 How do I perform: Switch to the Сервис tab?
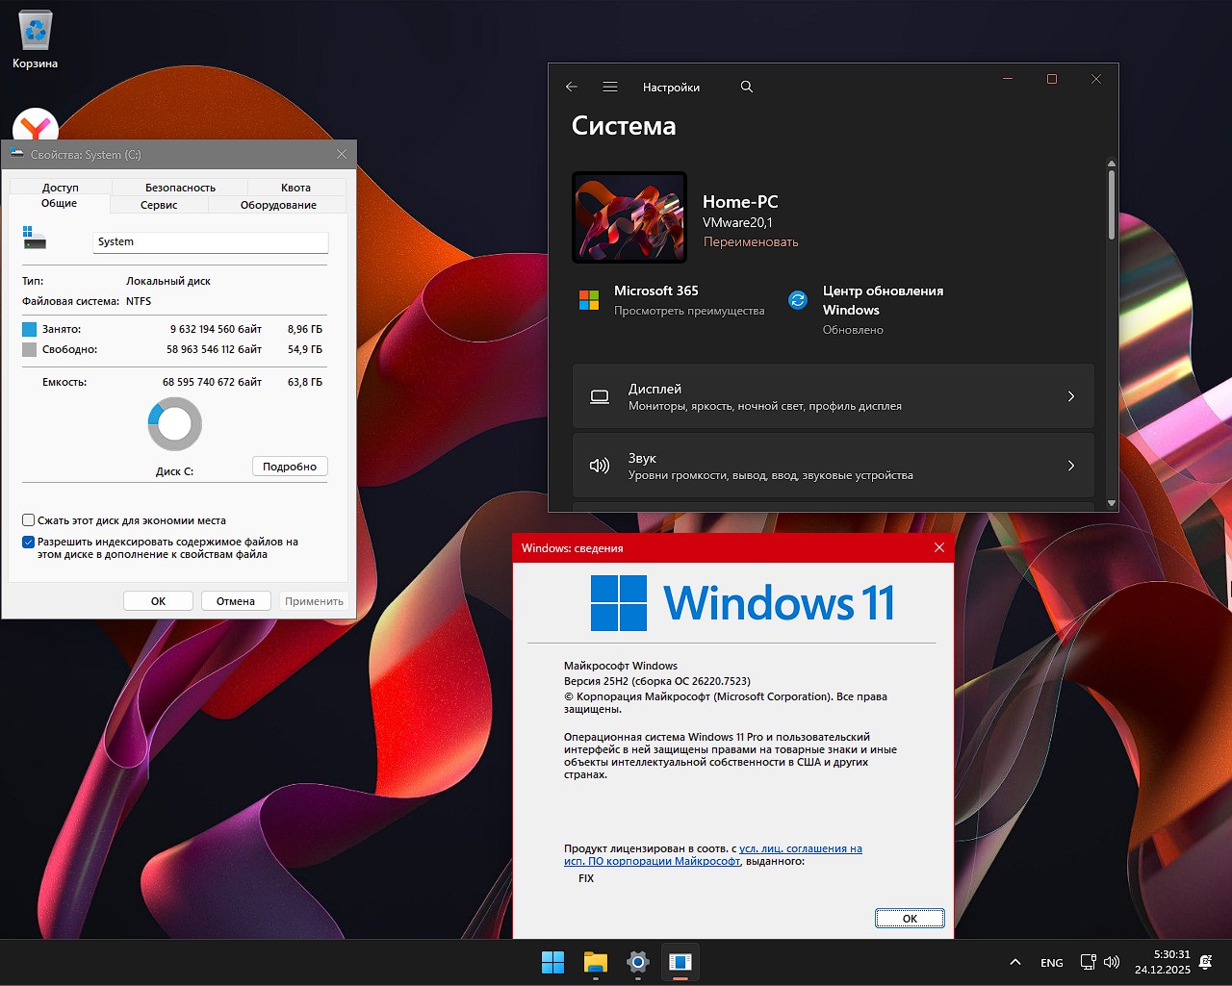(158, 205)
